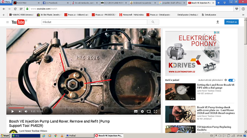Switch to the ROCK MAX tab
Viewport: 247px width, 138px height.
pos(26,3)
